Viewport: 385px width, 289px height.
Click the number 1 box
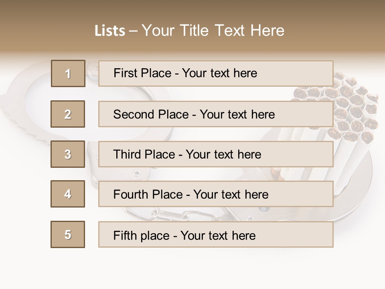pyautogui.click(x=68, y=73)
